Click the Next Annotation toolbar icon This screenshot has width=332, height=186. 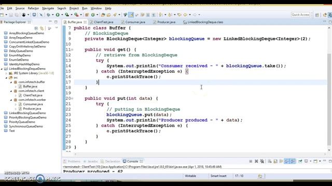160,15
